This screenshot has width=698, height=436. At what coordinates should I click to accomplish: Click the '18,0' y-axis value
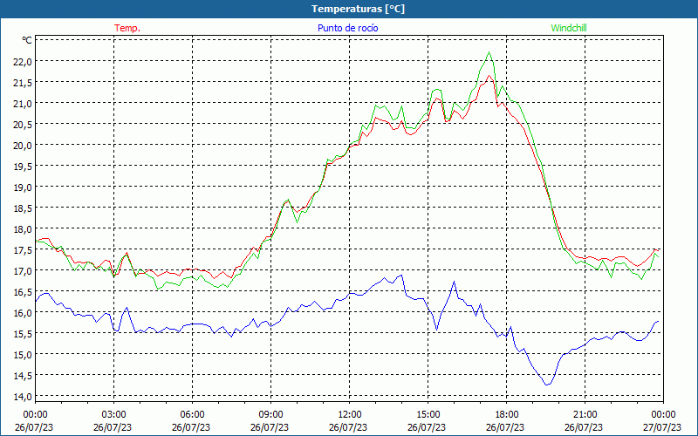point(23,229)
